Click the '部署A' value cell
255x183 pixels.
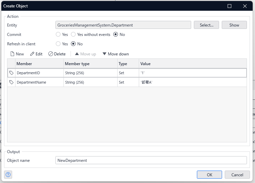pyautogui.click(x=193, y=82)
